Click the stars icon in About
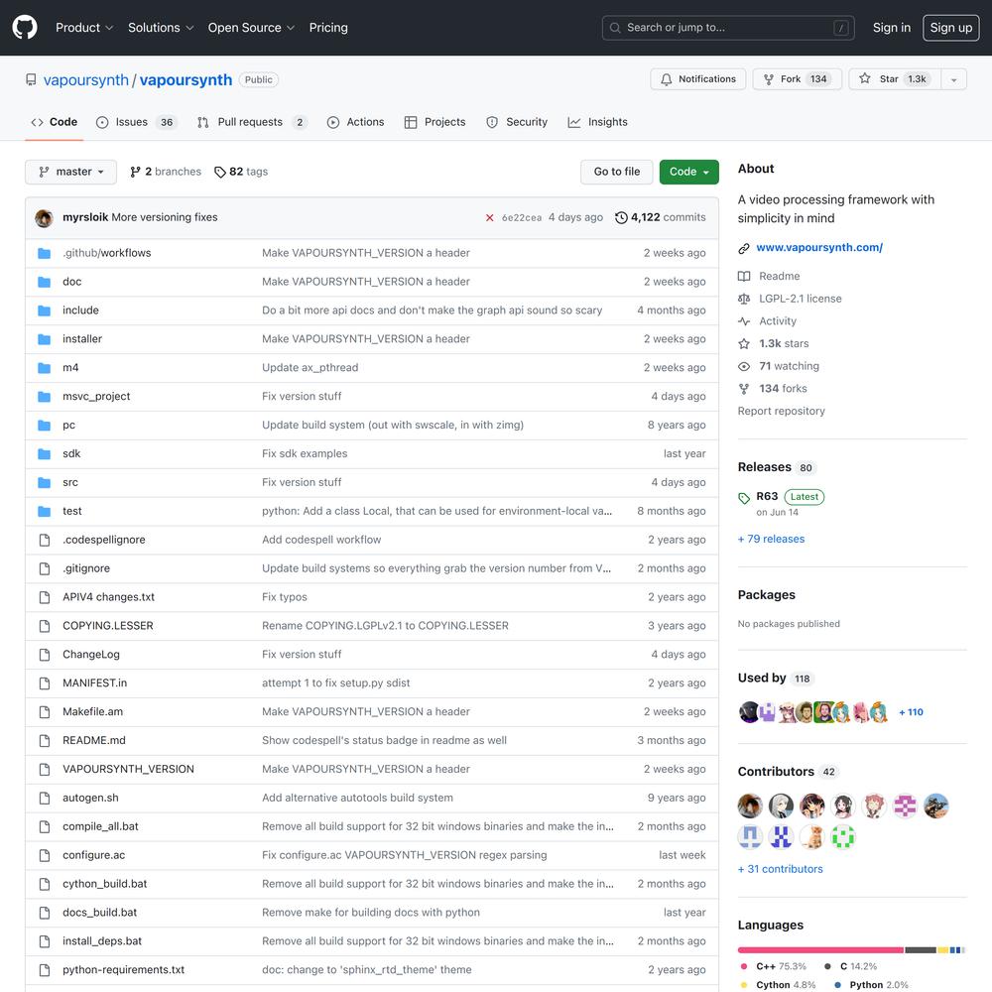This screenshot has height=992, width=992. 744,343
